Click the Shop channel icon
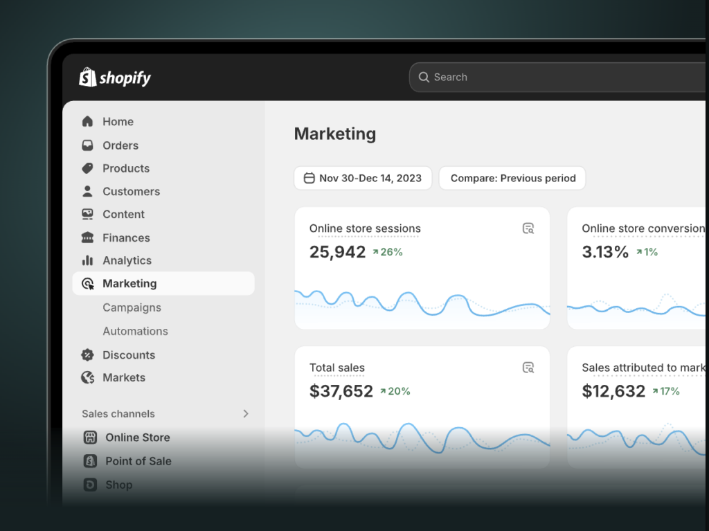This screenshot has height=531, width=709. 90,485
